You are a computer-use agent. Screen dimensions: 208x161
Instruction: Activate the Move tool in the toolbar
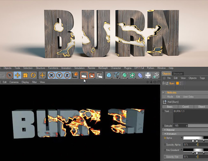coord(18,75)
